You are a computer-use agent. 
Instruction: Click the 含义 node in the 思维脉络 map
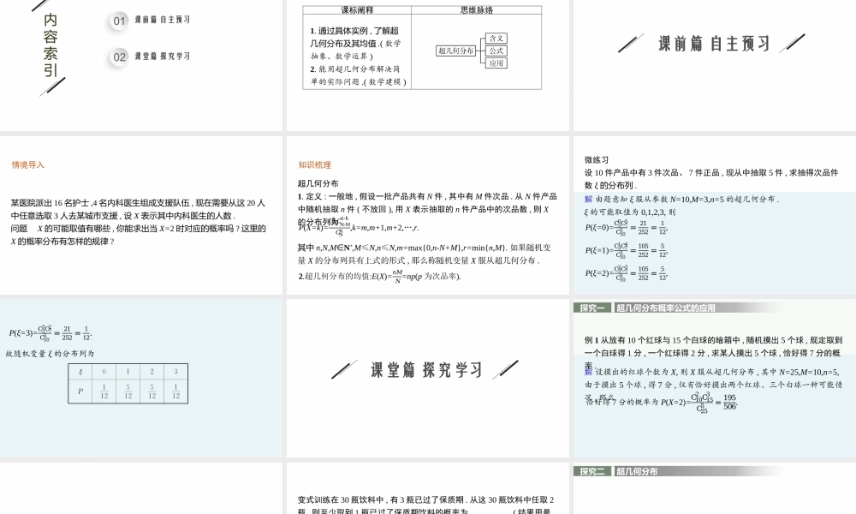(496, 39)
